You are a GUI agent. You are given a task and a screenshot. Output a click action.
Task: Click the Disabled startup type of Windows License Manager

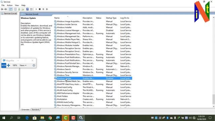point(110,31)
